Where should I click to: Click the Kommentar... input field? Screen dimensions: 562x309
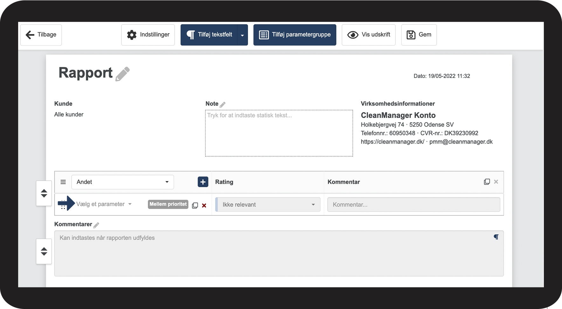pos(414,205)
